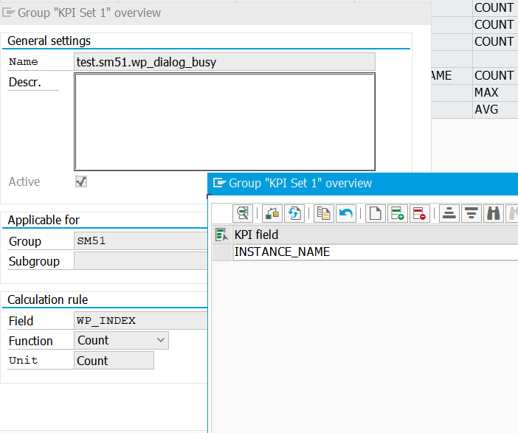The image size is (518, 433).
Task: Click the empty Subgroup field
Action: tap(140, 261)
